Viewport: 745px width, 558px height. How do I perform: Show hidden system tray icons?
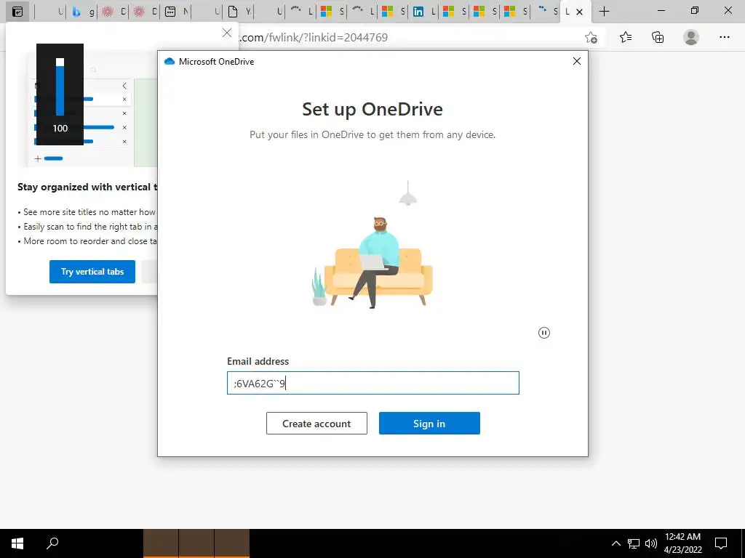(x=615, y=543)
